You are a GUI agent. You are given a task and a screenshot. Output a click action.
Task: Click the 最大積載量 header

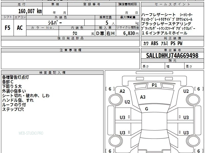pos(128,17)
